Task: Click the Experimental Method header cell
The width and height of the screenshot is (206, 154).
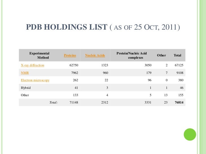Action: [39, 55]
